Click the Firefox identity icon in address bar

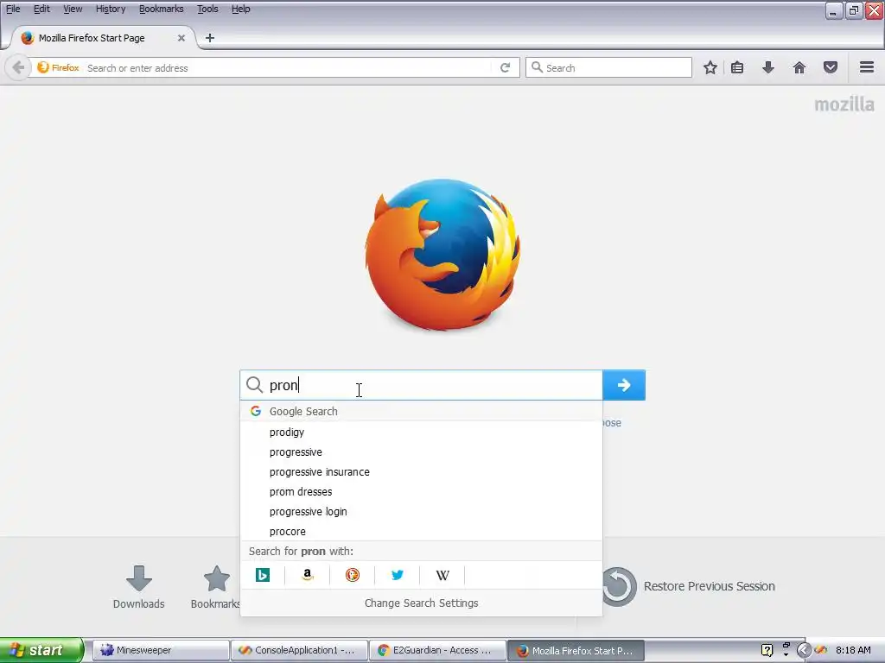click(58, 67)
